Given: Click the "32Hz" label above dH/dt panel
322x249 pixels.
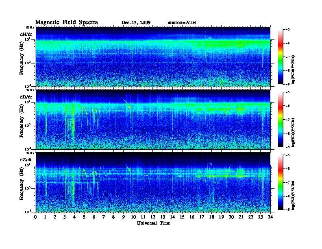Looking at the screenshot, I should 30,27.
